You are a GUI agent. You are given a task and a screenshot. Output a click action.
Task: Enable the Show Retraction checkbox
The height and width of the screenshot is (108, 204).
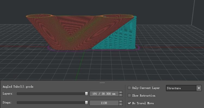[129, 95]
